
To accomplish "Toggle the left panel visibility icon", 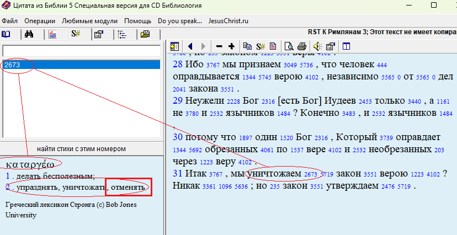I will tap(347, 46).
